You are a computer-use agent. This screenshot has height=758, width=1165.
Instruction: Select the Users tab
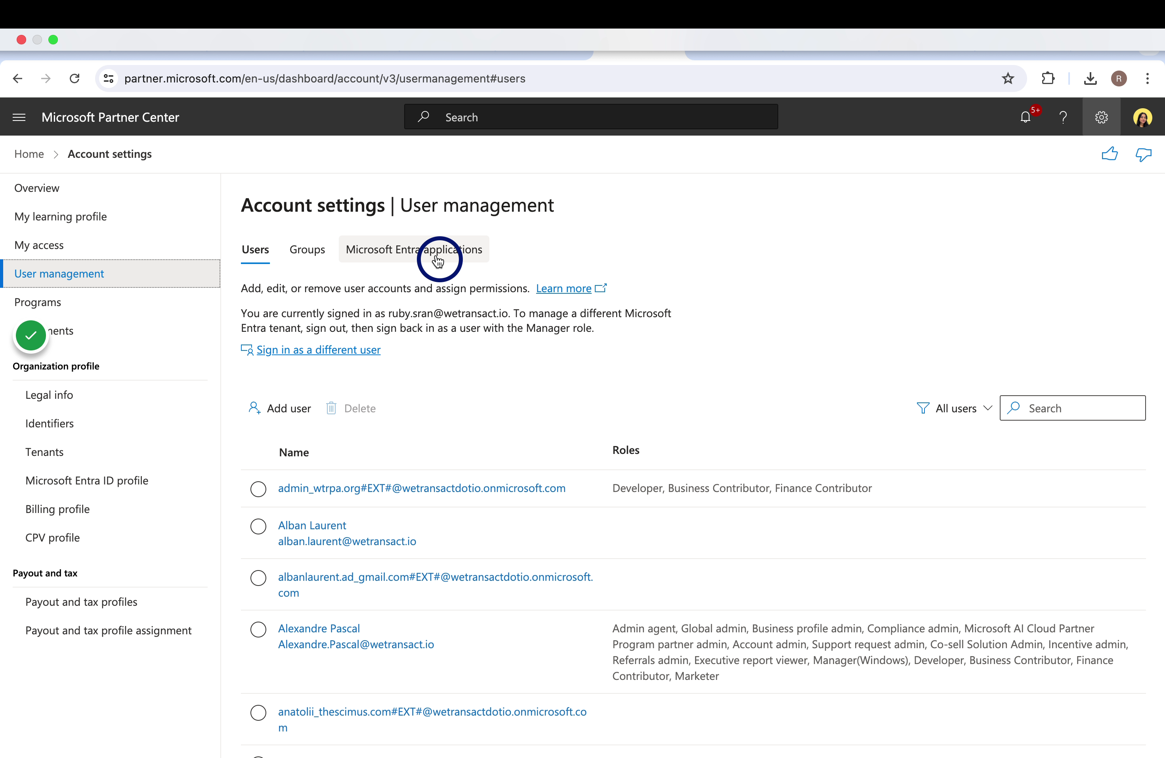pyautogui.click(x=255, y=249)
